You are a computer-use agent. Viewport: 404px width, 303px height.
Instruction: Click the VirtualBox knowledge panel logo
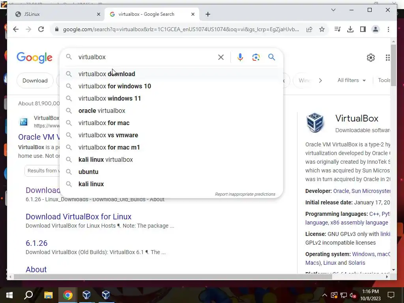pyautogui.click(x=315, y=123)
